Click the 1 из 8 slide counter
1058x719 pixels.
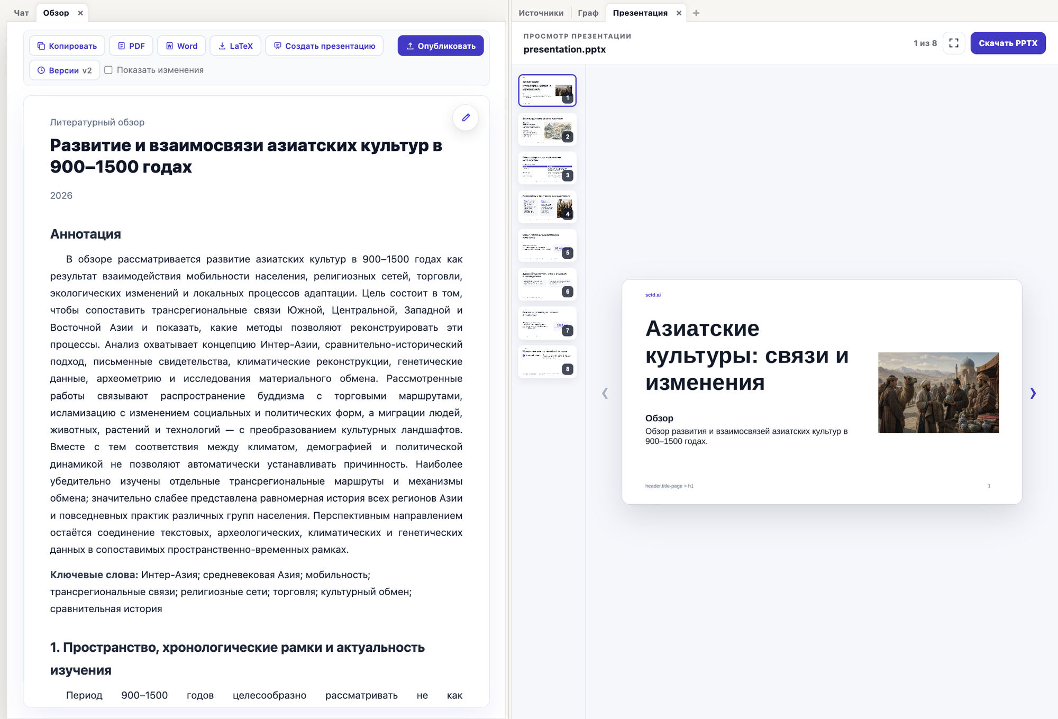925,43
